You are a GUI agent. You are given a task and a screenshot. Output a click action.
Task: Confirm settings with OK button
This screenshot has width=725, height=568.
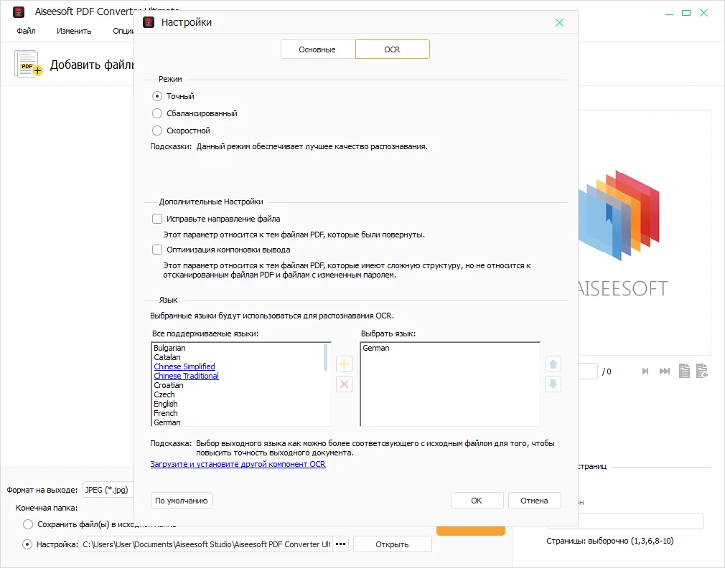[477, 501]
